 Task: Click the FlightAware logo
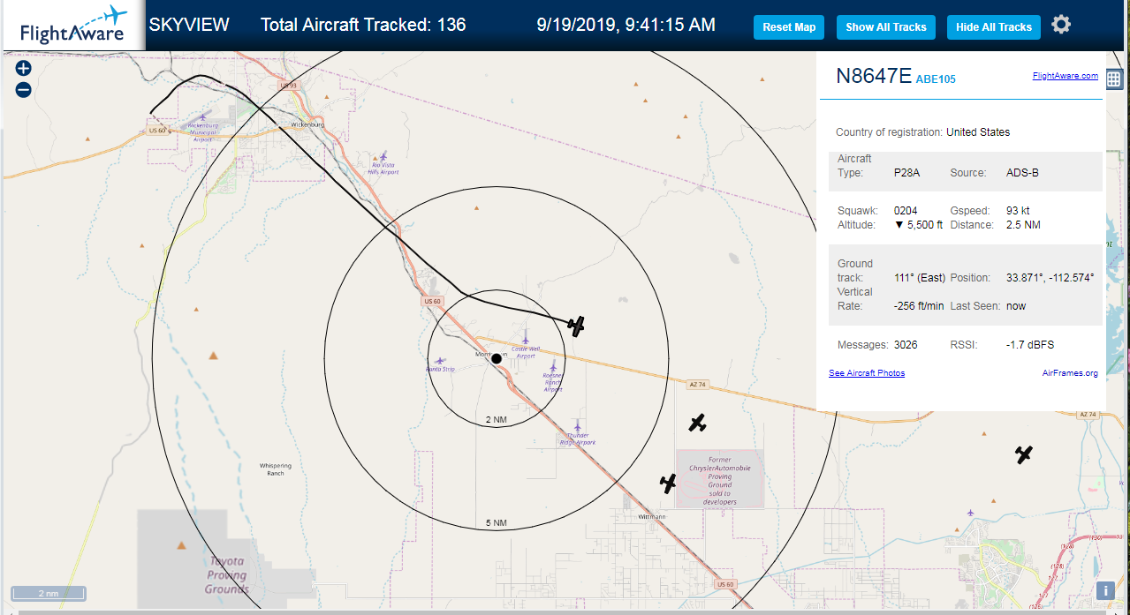tap(73, 26)
